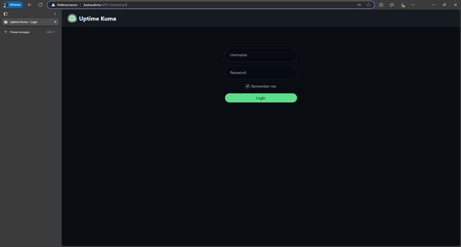
Task: Click the Remember me label text
Action: pos(263,86)
